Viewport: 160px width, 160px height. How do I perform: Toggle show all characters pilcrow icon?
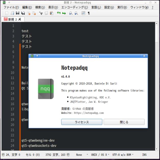point(89,13)
